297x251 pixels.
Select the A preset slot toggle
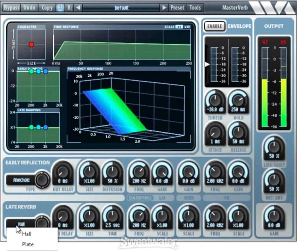click(60, 8)
